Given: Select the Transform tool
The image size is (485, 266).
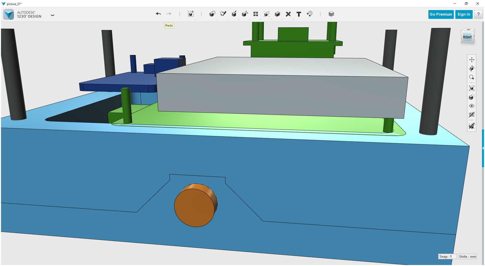Looking at the screenshot, I should [x=191, y=14].
